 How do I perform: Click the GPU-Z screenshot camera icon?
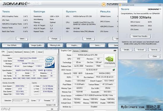[115, 50]
